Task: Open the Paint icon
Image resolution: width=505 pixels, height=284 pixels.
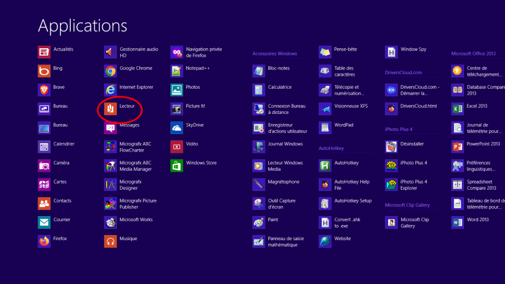Action: [x=259, y=222]
